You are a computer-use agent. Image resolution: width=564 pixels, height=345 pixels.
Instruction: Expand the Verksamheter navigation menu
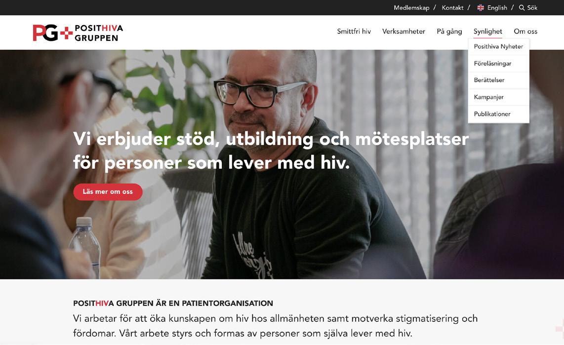(x=403, y=31)
